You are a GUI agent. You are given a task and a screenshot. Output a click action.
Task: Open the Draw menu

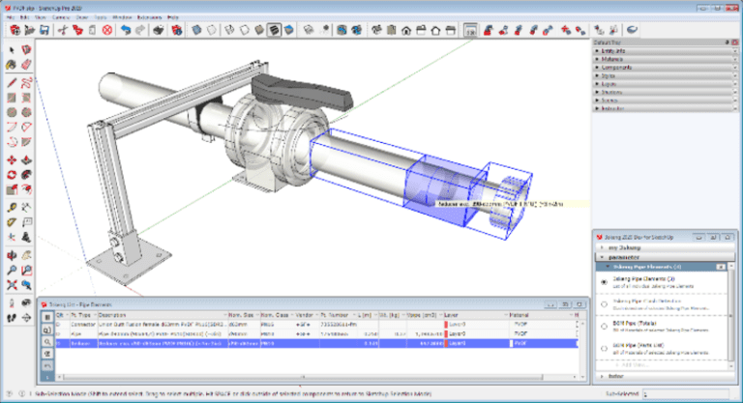82,17
